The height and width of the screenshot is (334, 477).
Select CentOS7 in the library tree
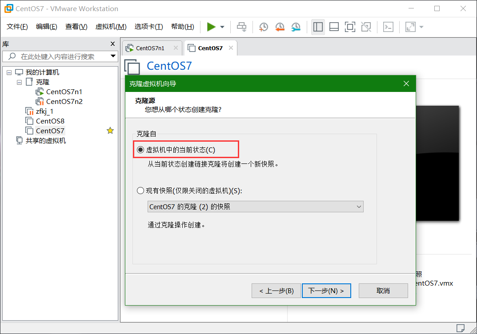(50, 131)
